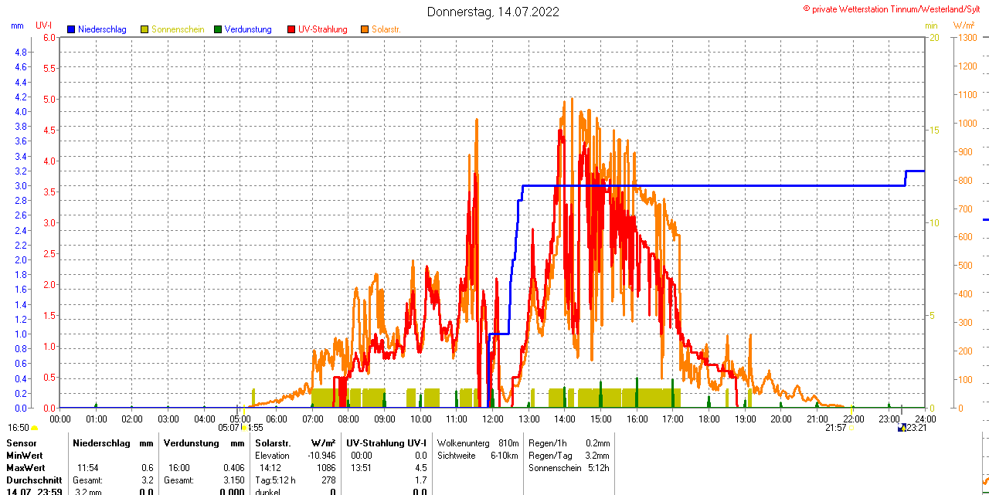
Task: Click the sun icon beside 16:50
Action: click(35, 428)
